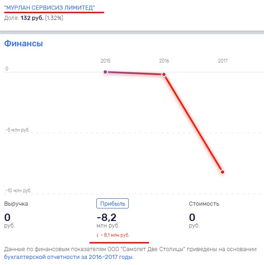Select the 2016 data point on the chart

tap(163, 75)
